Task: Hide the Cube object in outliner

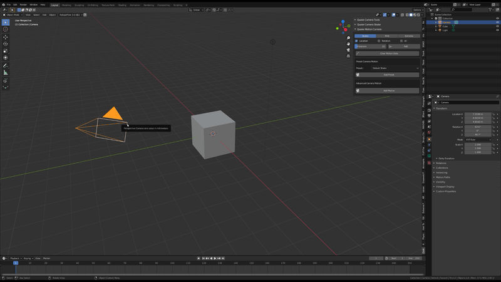Action: pos(497,26)
